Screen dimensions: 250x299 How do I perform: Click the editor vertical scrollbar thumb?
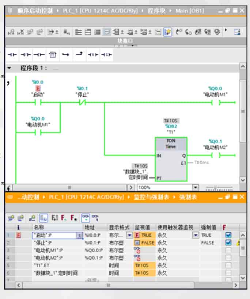[243, 111]
